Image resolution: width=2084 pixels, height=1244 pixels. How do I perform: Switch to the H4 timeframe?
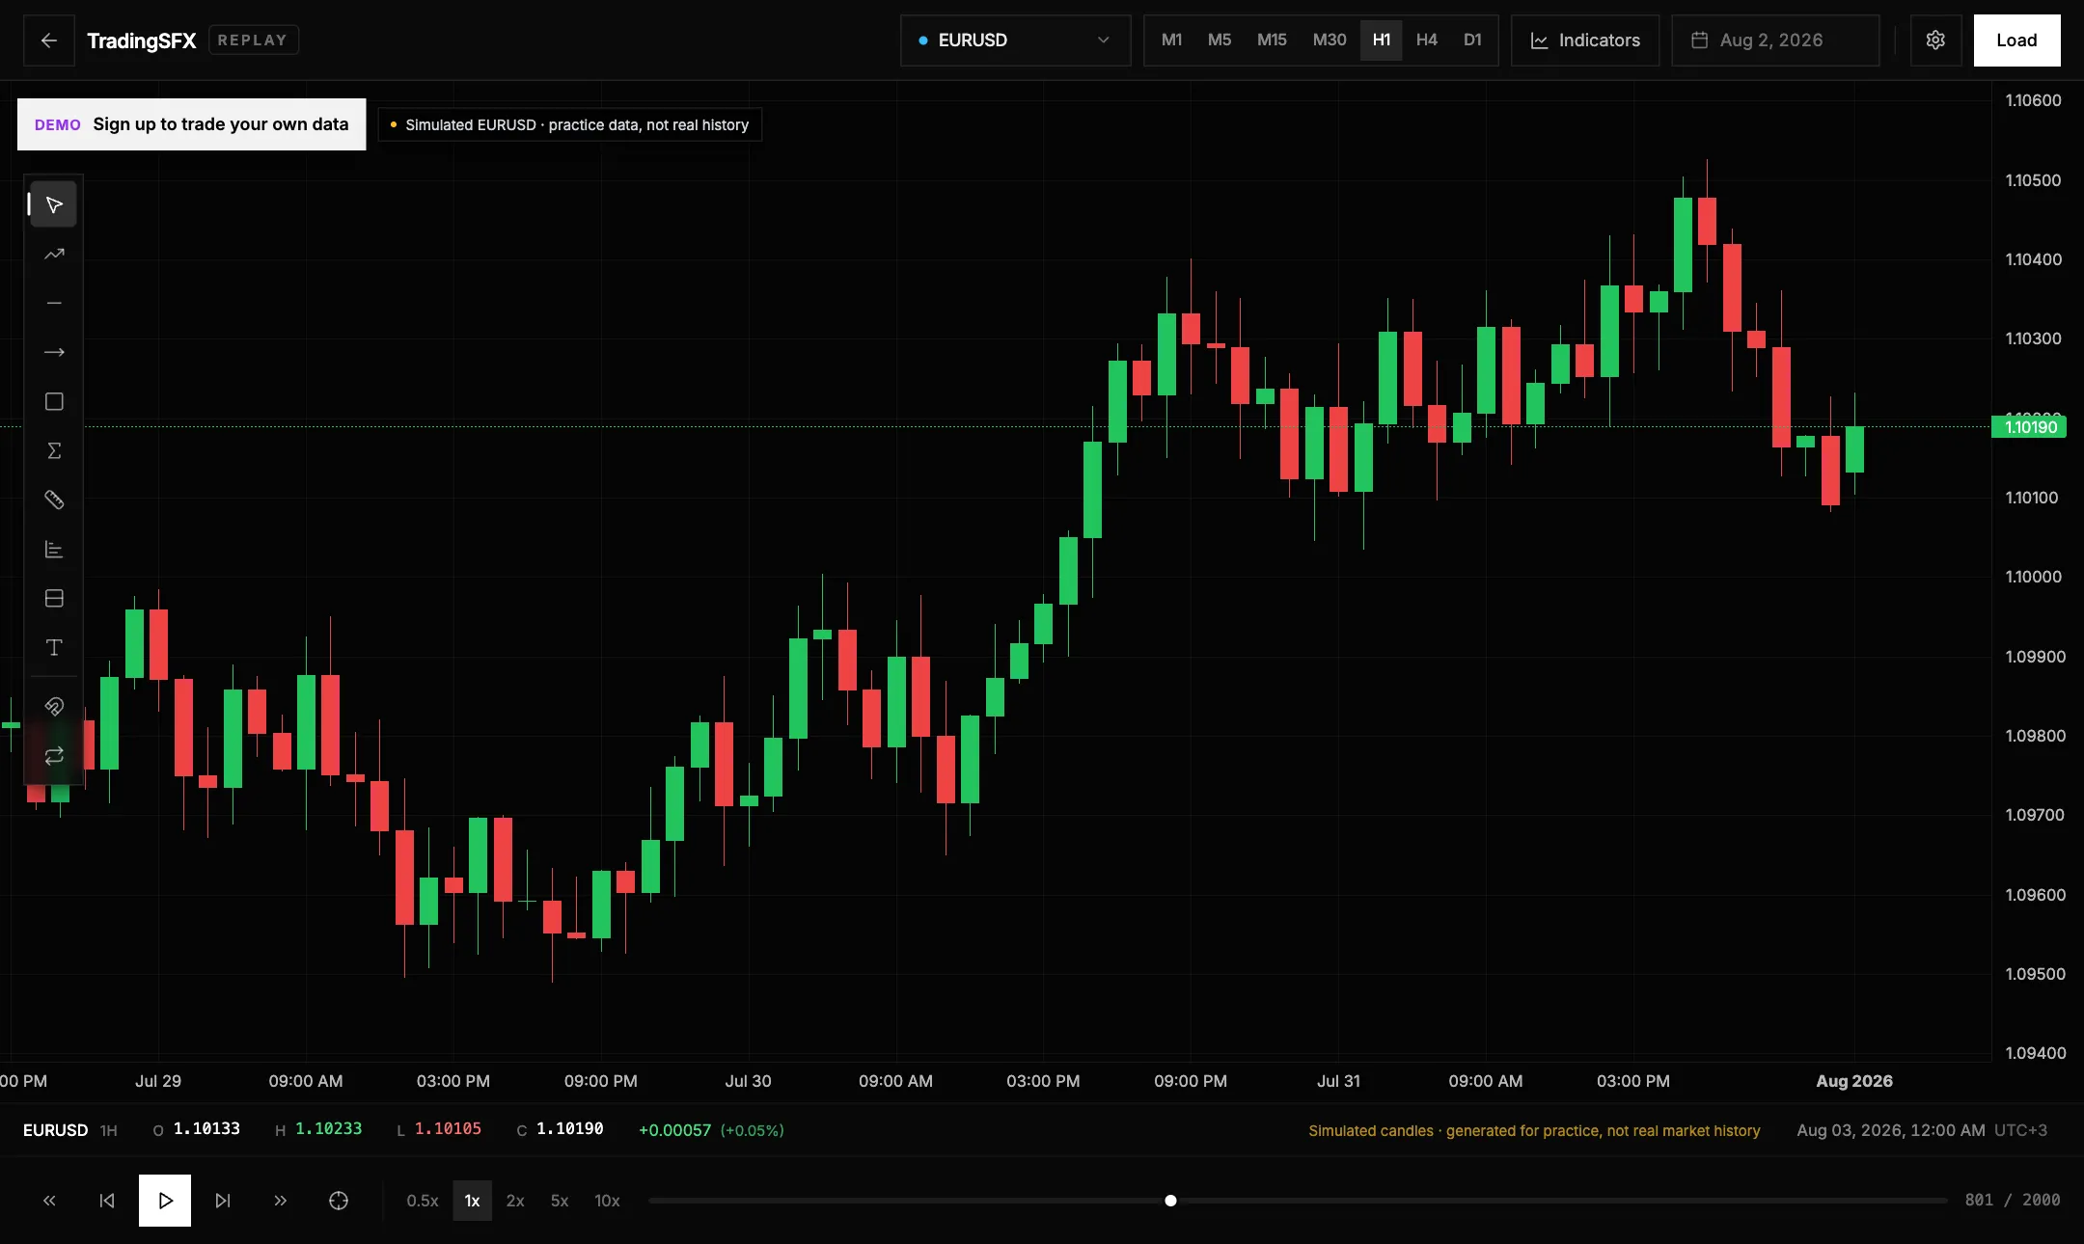1427,41
